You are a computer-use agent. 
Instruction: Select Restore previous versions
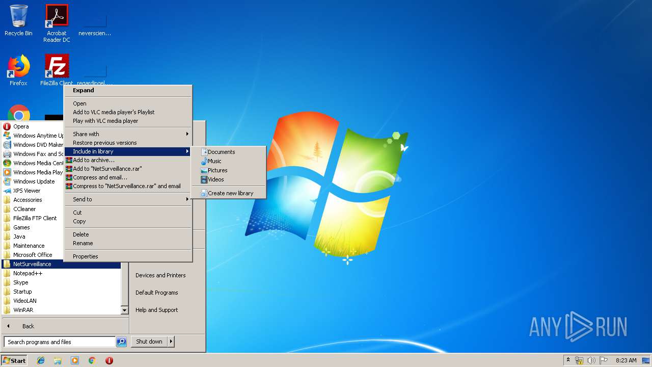click(x=128, y=143)
